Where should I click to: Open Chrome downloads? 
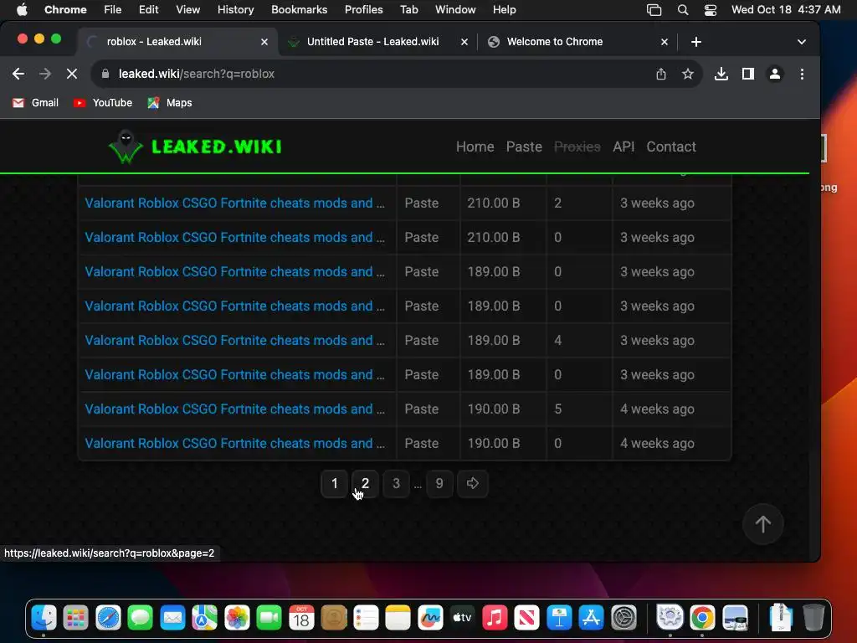tap(721, 74)
